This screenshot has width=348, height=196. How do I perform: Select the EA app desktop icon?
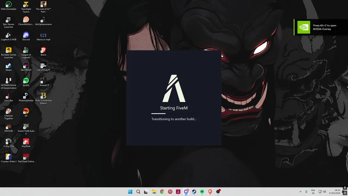click(x=26, y=113)
